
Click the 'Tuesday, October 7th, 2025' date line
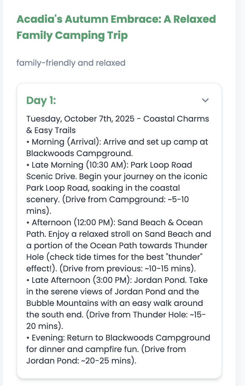point(80,119)
